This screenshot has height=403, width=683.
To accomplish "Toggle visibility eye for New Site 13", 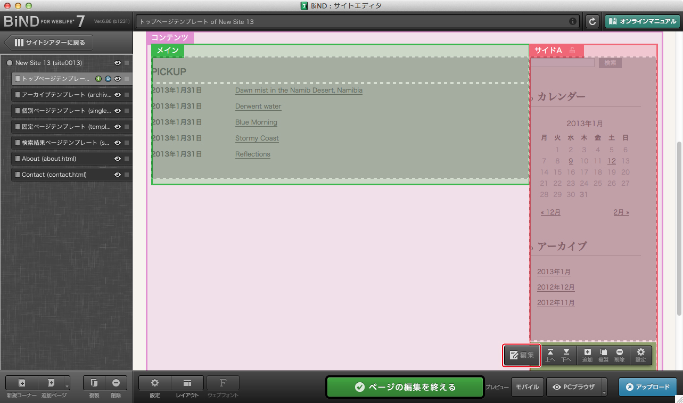I will tap(117, 63).
